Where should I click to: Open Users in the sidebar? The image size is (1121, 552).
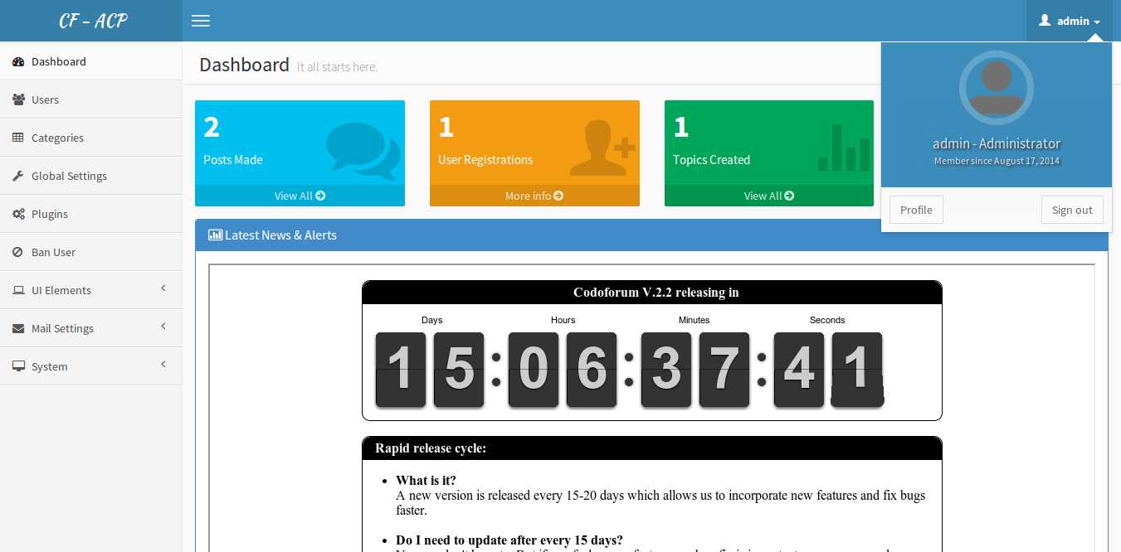[91, 99]
